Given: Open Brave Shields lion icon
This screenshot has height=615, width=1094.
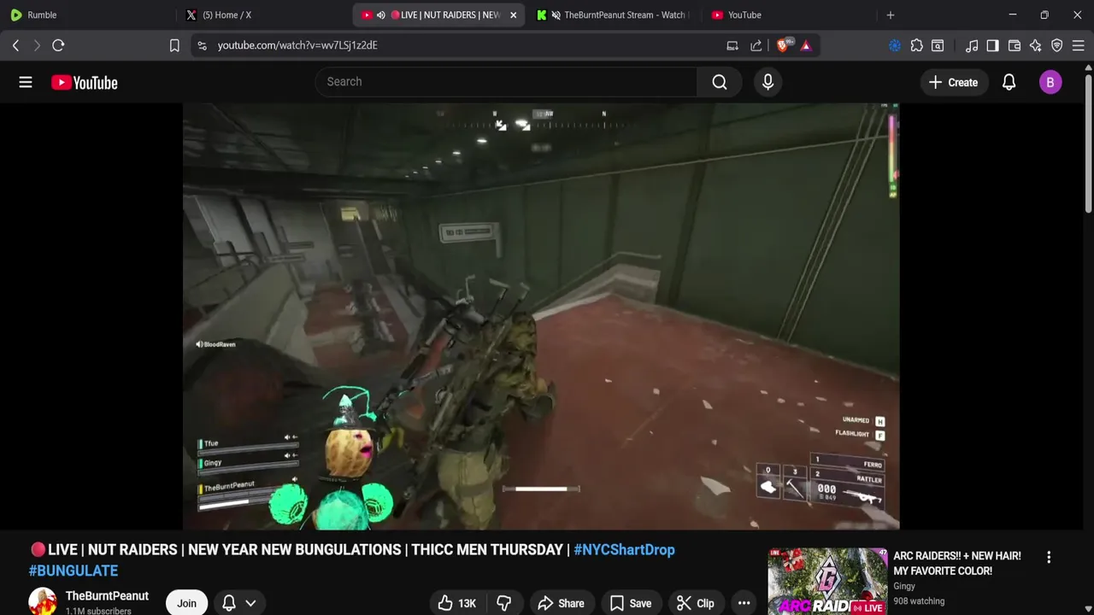Looking at the screenshot, I should tap(783, 45).
